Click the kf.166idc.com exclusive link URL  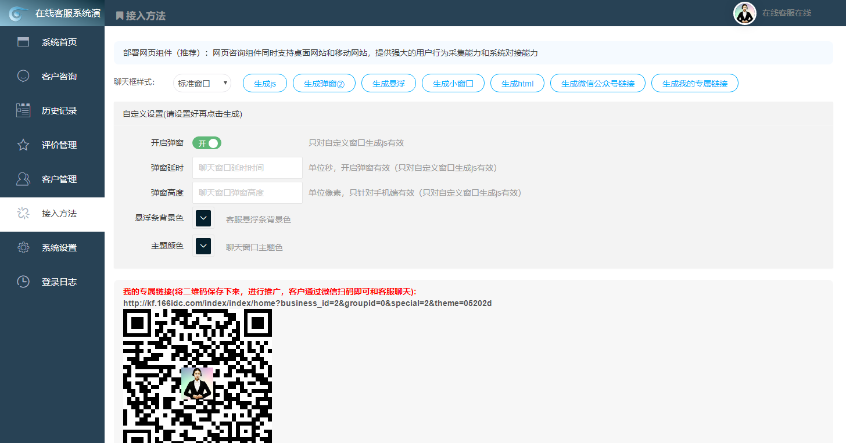[x=307, y=303]
